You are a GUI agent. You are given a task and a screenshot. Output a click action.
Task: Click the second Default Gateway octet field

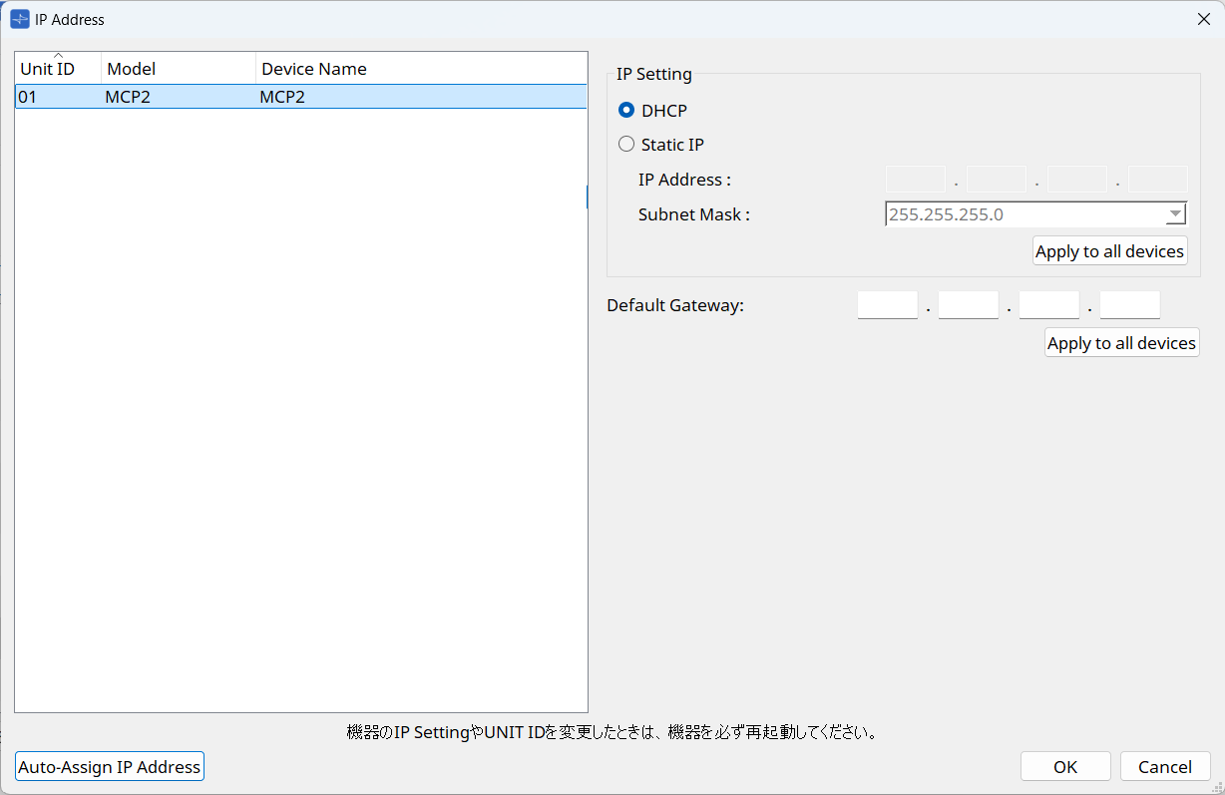968,304
